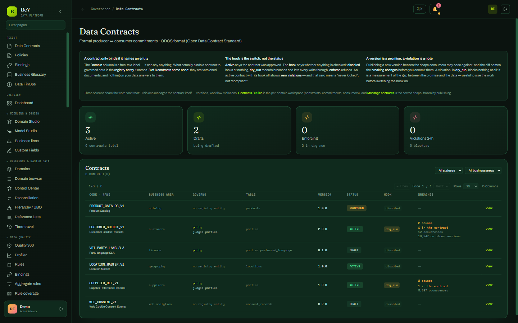The image size is (518, 323).
Task: Follow Contracts & rules link
Action: pos(250,93)
